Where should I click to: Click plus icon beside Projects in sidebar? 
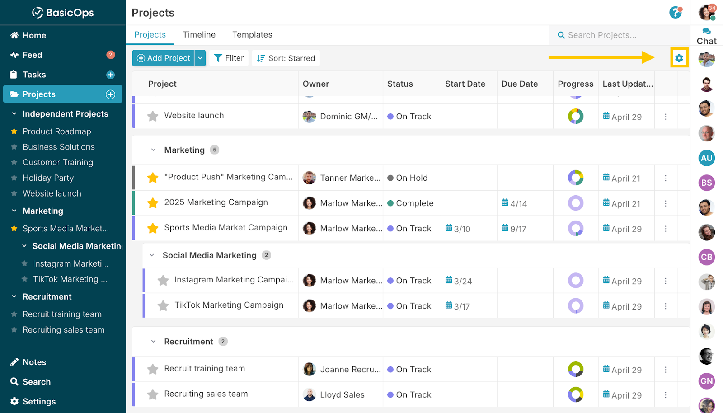pos(110,94)
